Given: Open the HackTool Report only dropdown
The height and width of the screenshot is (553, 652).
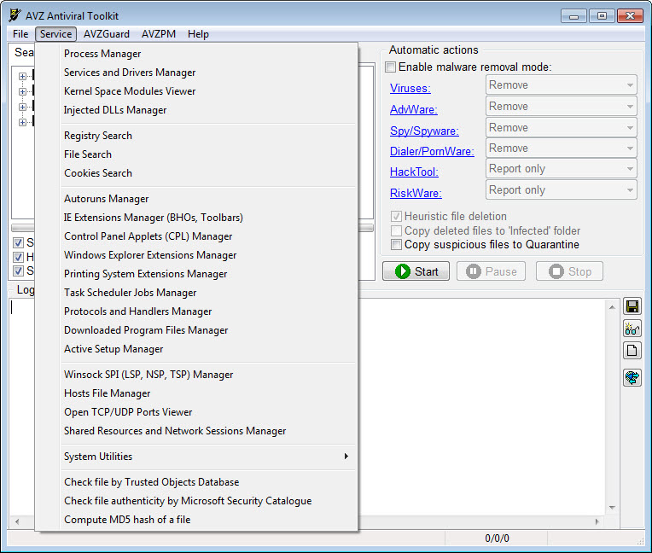Looking at the screenshot, I should [561, 169].
